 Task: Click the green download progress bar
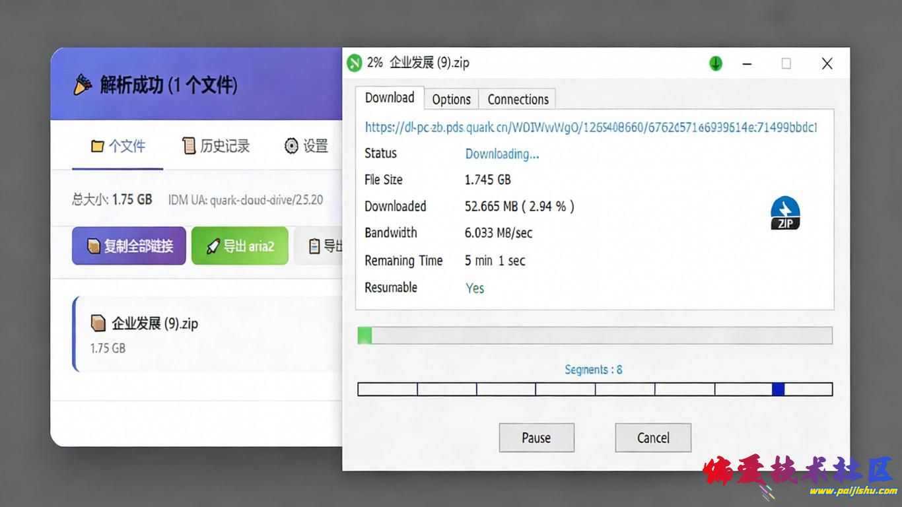(x=594, y=335)
